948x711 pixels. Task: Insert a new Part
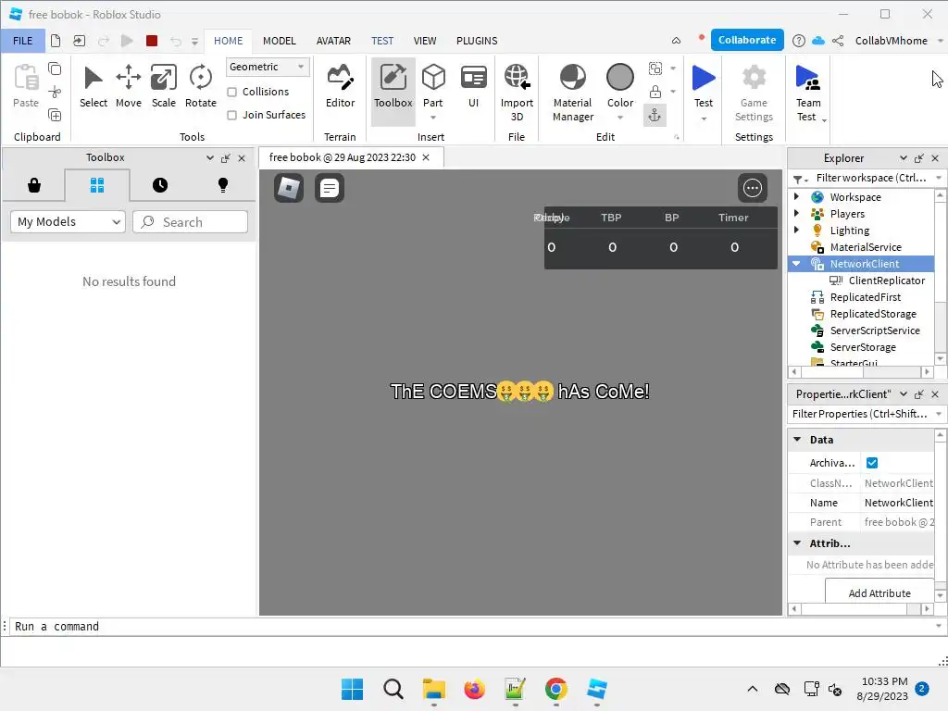pyautogui.click(x=433, y=78)
